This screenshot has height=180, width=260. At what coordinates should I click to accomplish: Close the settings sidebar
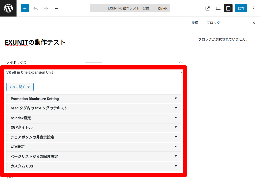254,23
